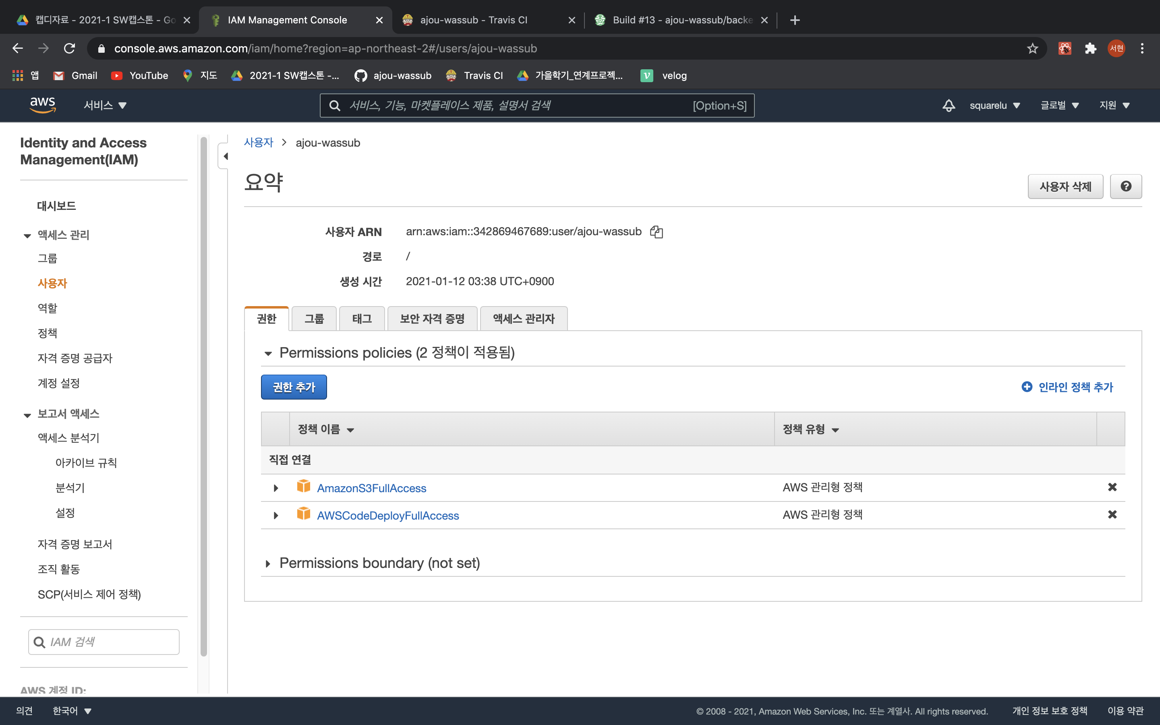
Task: Open the ajou-wassub GitHub bookmark
Action: click(393, 76)
